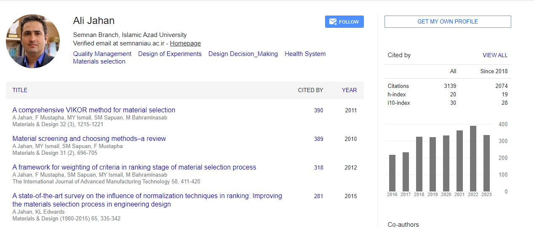Sort publications by Title column header
This screenshot has height=228, width=534.
20,90
